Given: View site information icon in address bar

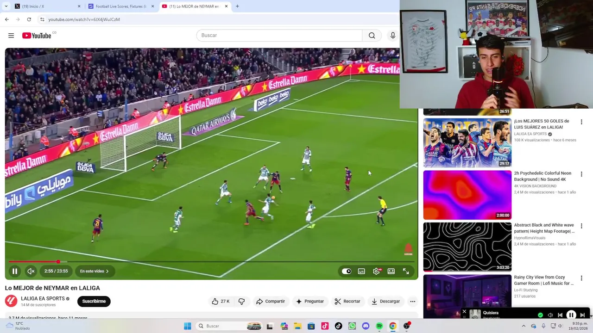Looking at the screenshot, I should pos(42,19).
